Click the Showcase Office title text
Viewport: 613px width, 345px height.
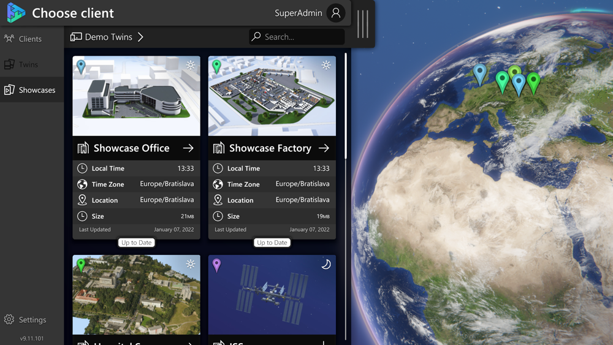coord(131,148)
